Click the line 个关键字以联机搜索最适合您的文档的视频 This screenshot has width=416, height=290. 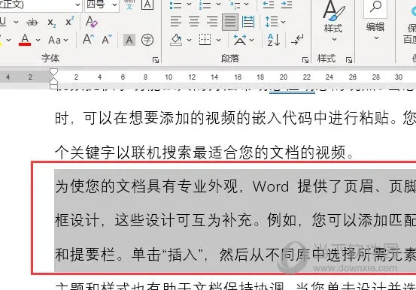coord(204,153)
